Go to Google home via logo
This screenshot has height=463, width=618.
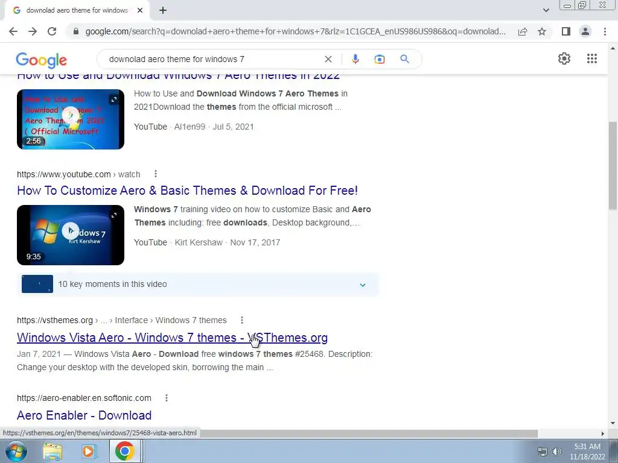(x=42, y=60)
